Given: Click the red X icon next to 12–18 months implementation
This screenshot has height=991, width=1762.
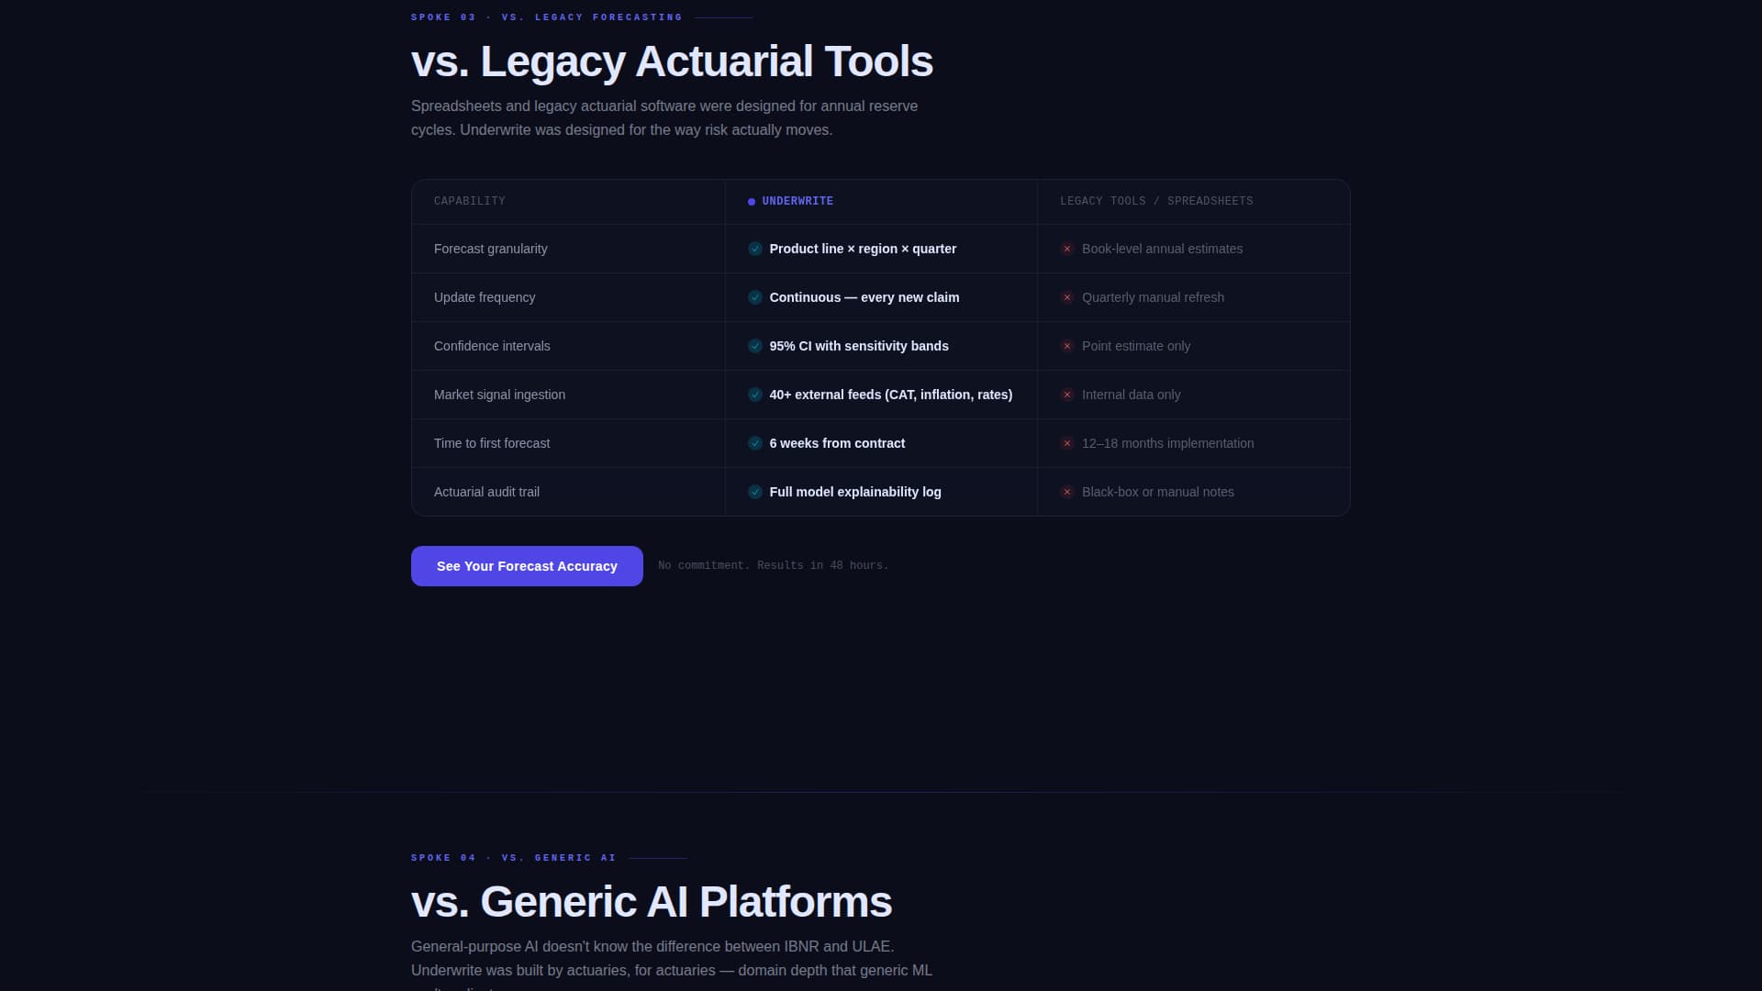Looking at the screenshot, I should pos(1067,443).
